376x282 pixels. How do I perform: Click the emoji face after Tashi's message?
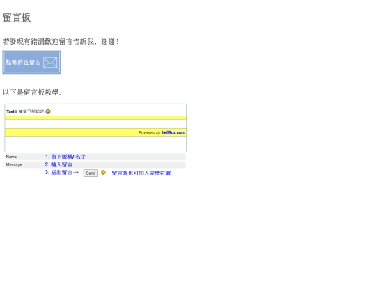[x=48, y=111]
